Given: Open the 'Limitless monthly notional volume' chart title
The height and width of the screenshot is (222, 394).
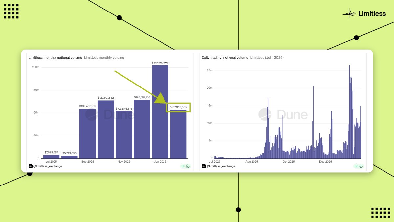Looking at the screenshot, I should [55, 58].
